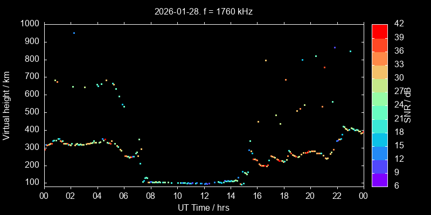The image size is (431, 215).
Task: Click the 22 tick label on time axis
Action: tap(337, 196)
